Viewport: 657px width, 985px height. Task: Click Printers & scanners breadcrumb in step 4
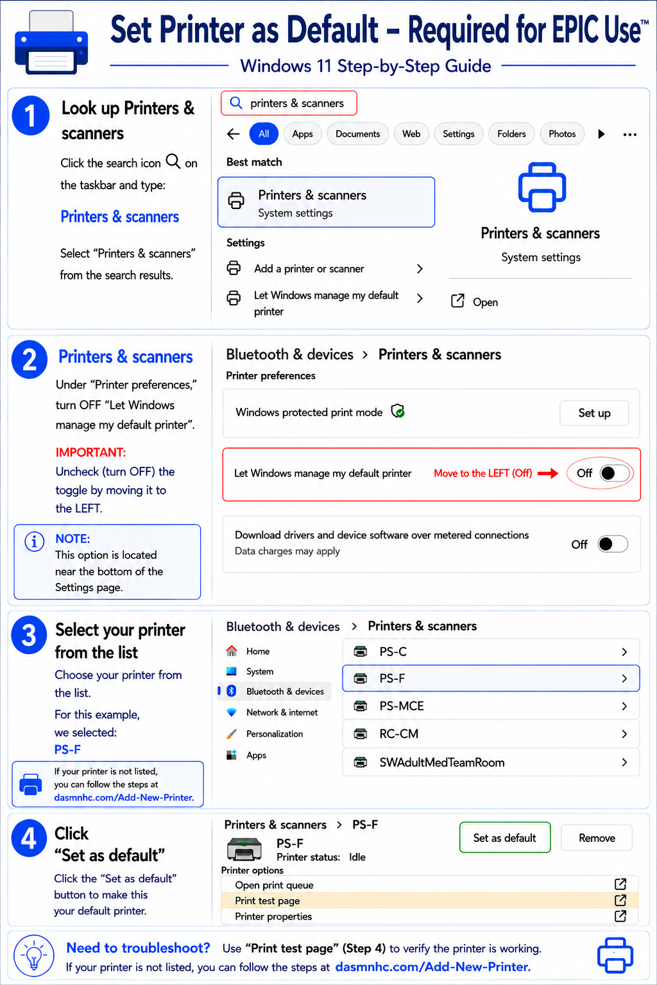tap(275, 825)
